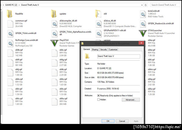Switch to the Customize tab

[113, 49]
